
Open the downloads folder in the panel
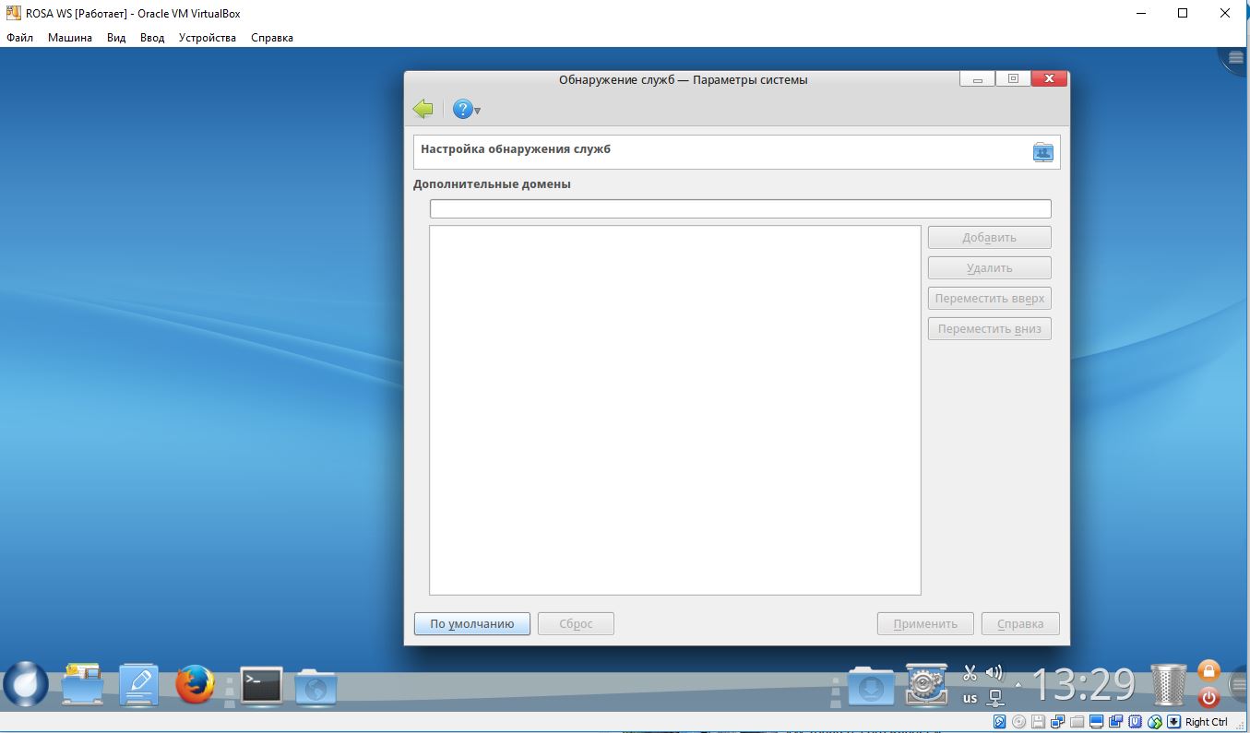871,687
